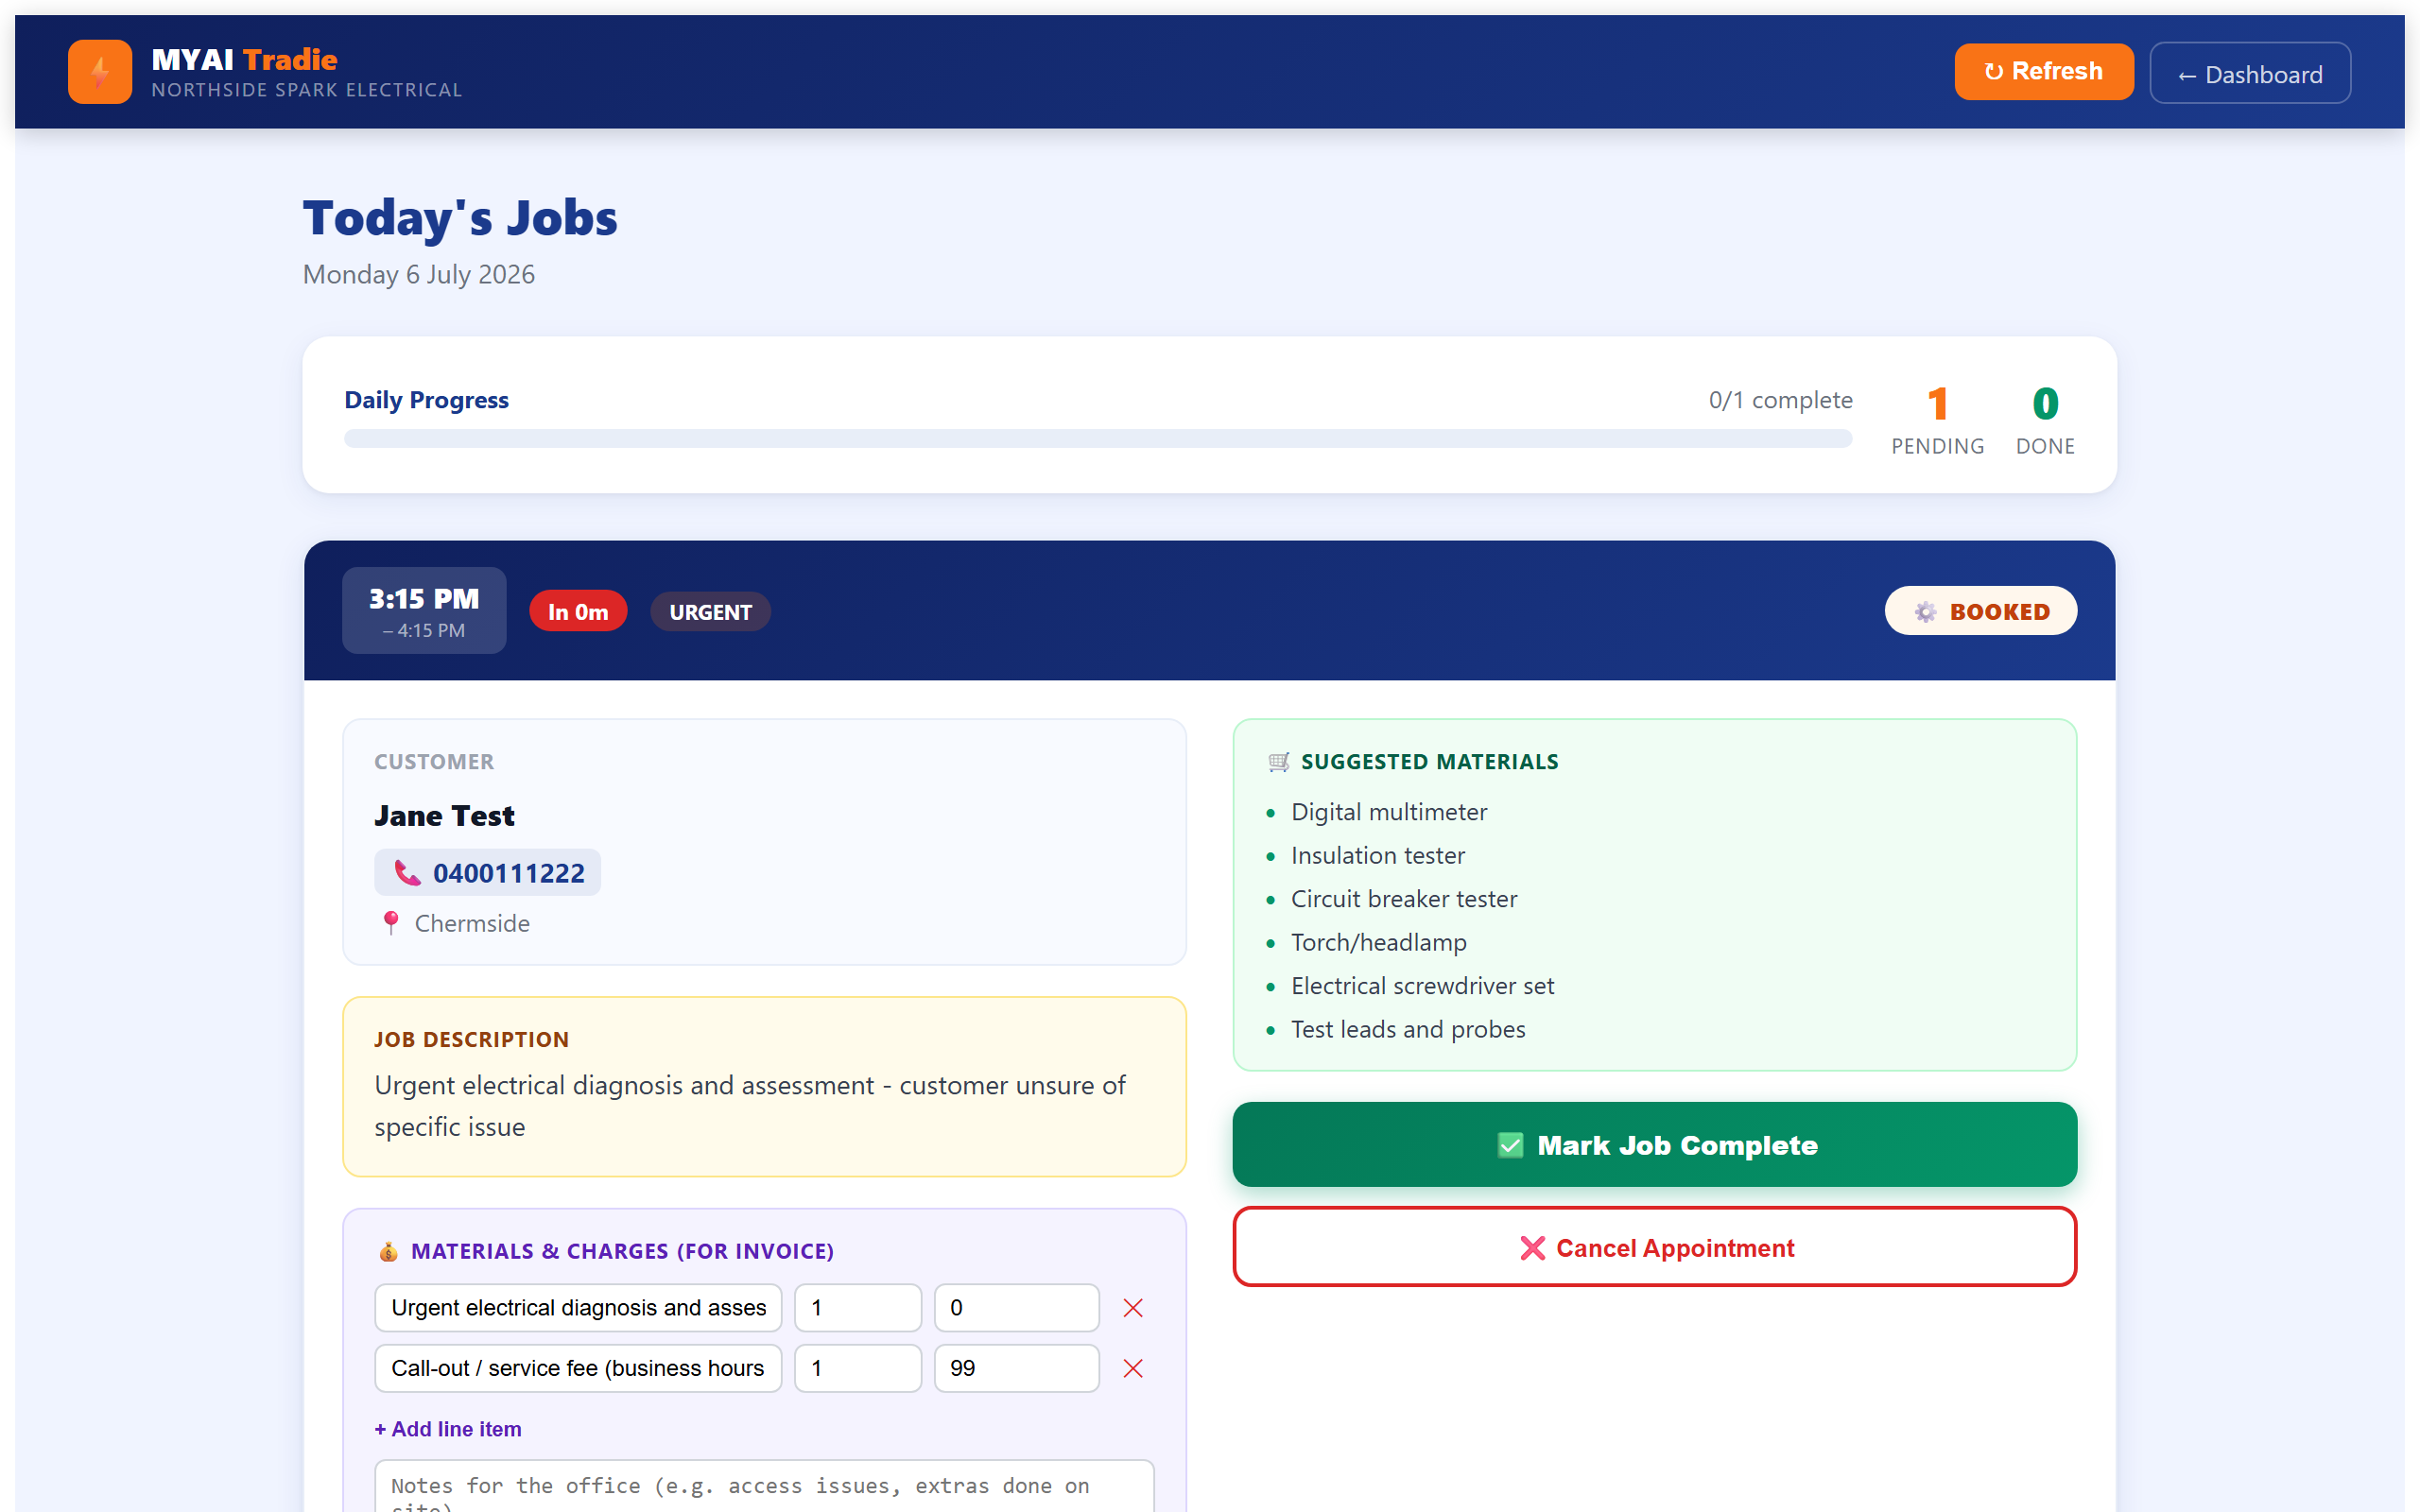Image resolution: width=2420 pixels, height=1512 pixels.
Task: Click the customer name Jane Test
Action: pos(444,816)
